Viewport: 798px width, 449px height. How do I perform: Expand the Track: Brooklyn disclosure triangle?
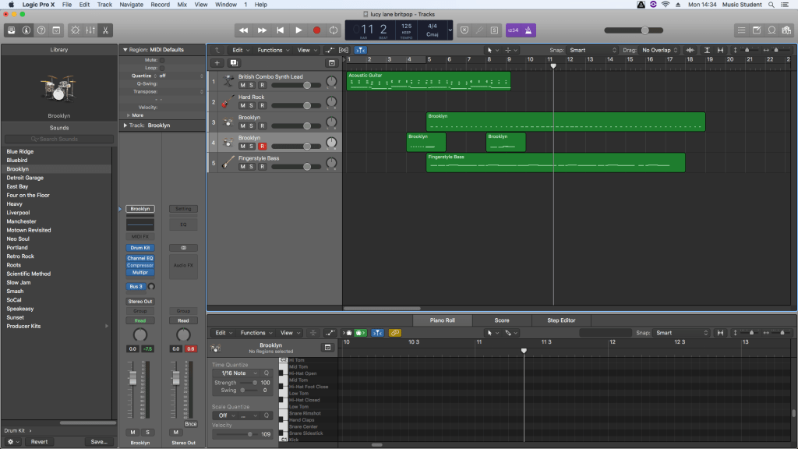[x=125, y=125]
